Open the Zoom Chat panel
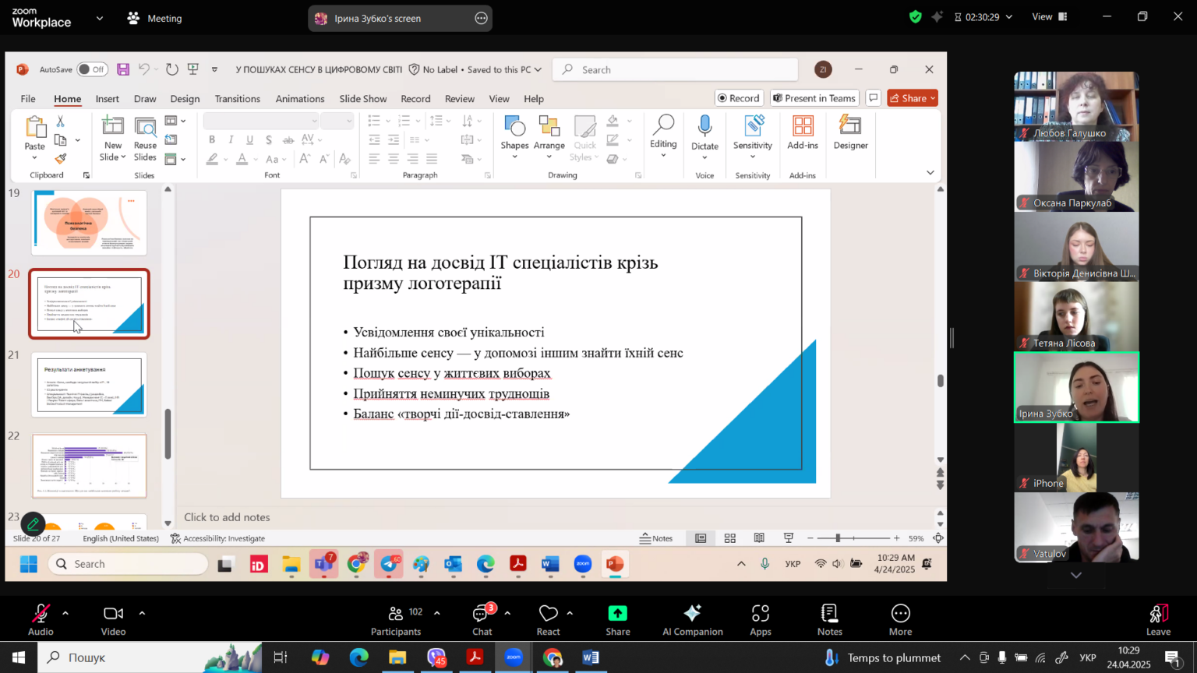 [482, 620]
